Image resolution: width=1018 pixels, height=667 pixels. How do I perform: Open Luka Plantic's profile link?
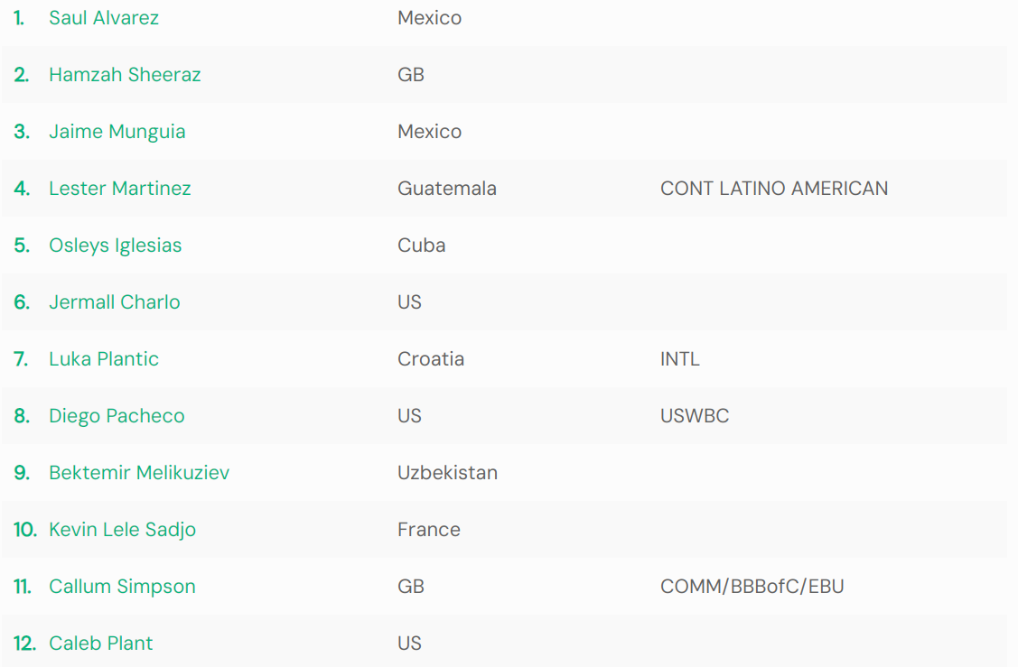104,359
